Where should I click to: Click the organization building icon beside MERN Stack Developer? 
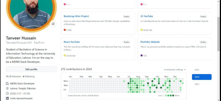coord(7,84)
